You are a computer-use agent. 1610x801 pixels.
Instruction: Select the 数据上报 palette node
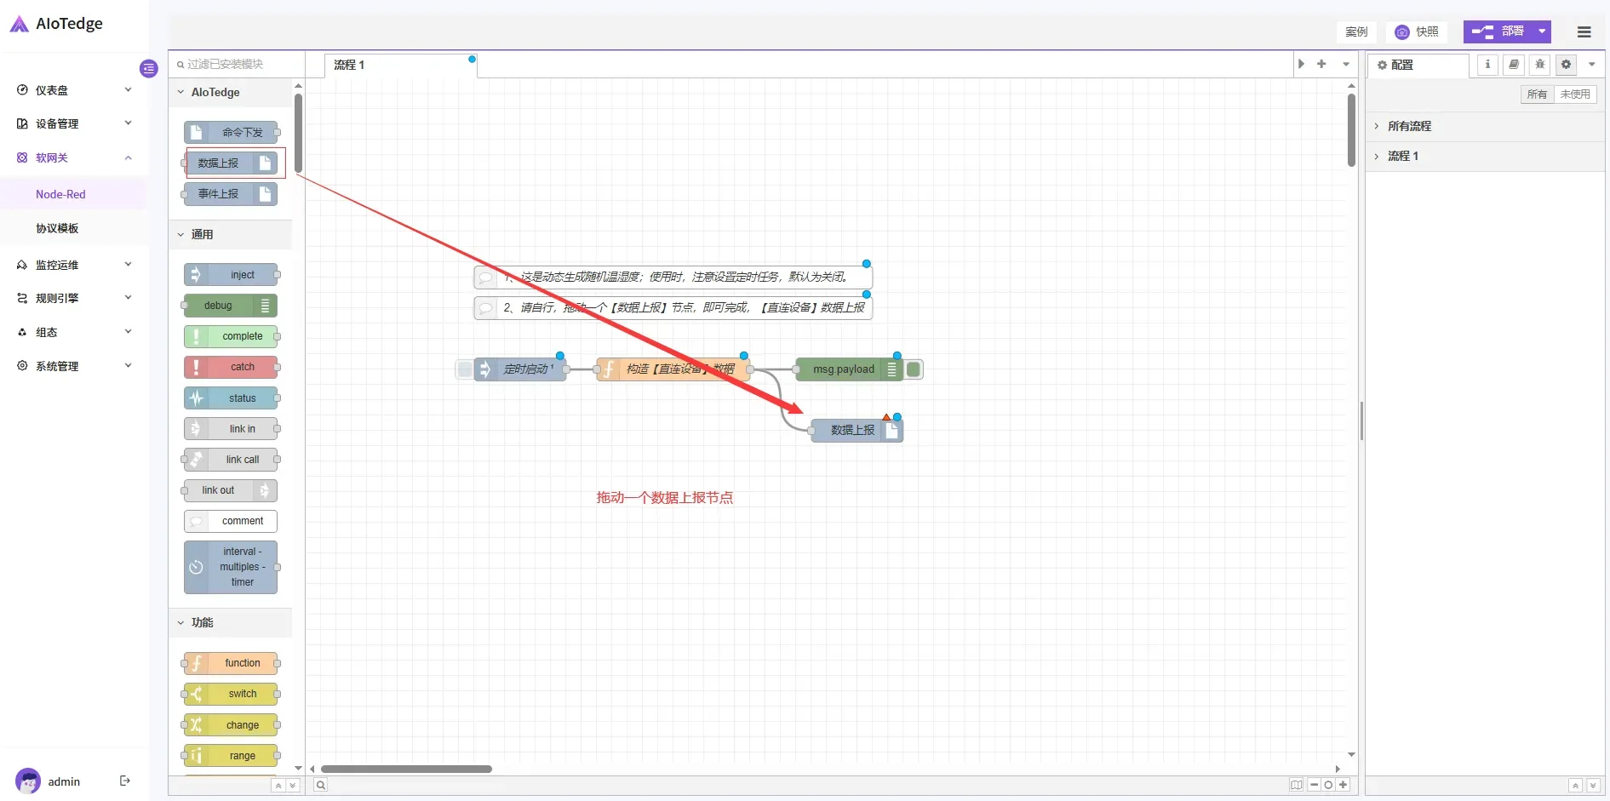click(231, 163)
